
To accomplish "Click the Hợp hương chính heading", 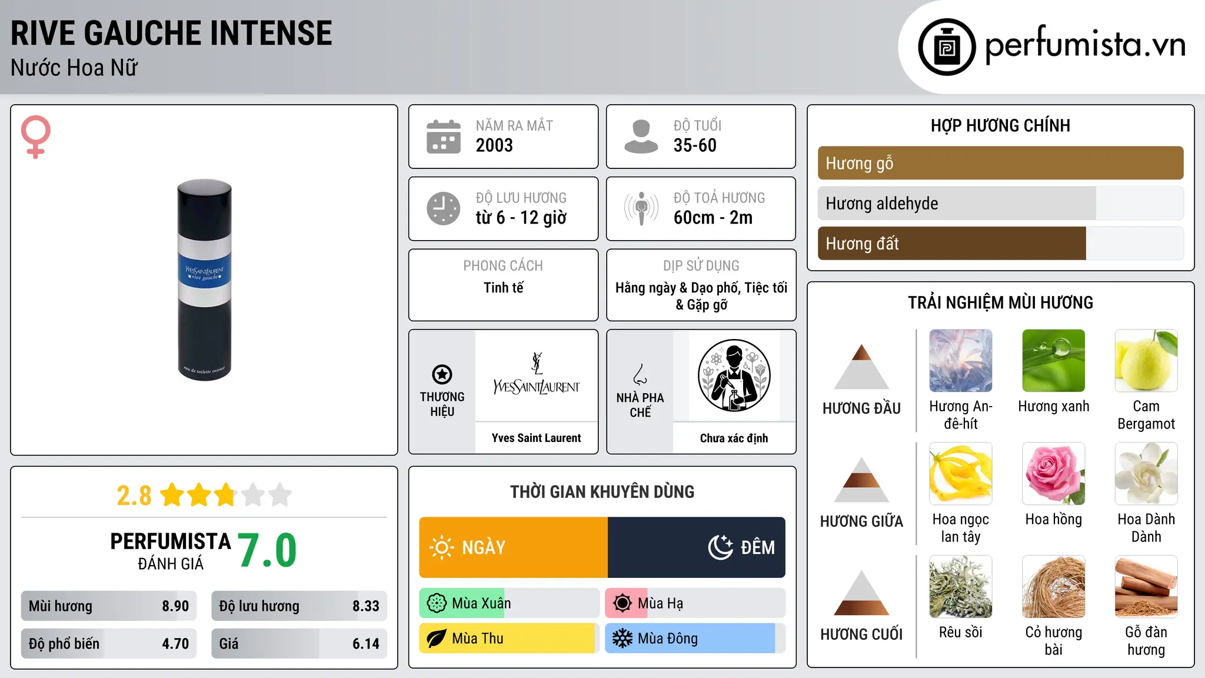I will (x=1000, y=125).
